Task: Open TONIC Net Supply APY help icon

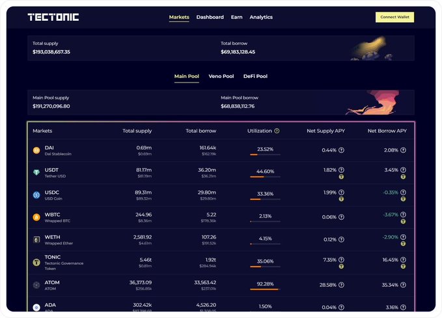Action: pos(341,259)
